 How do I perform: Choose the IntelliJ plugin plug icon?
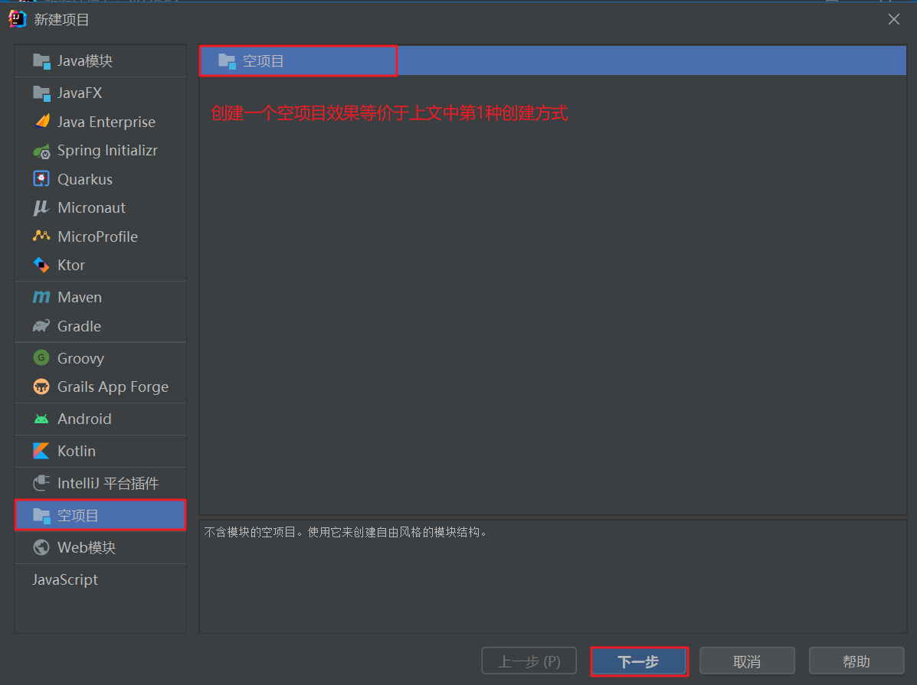pyautogui.click(x=41, y=483)
